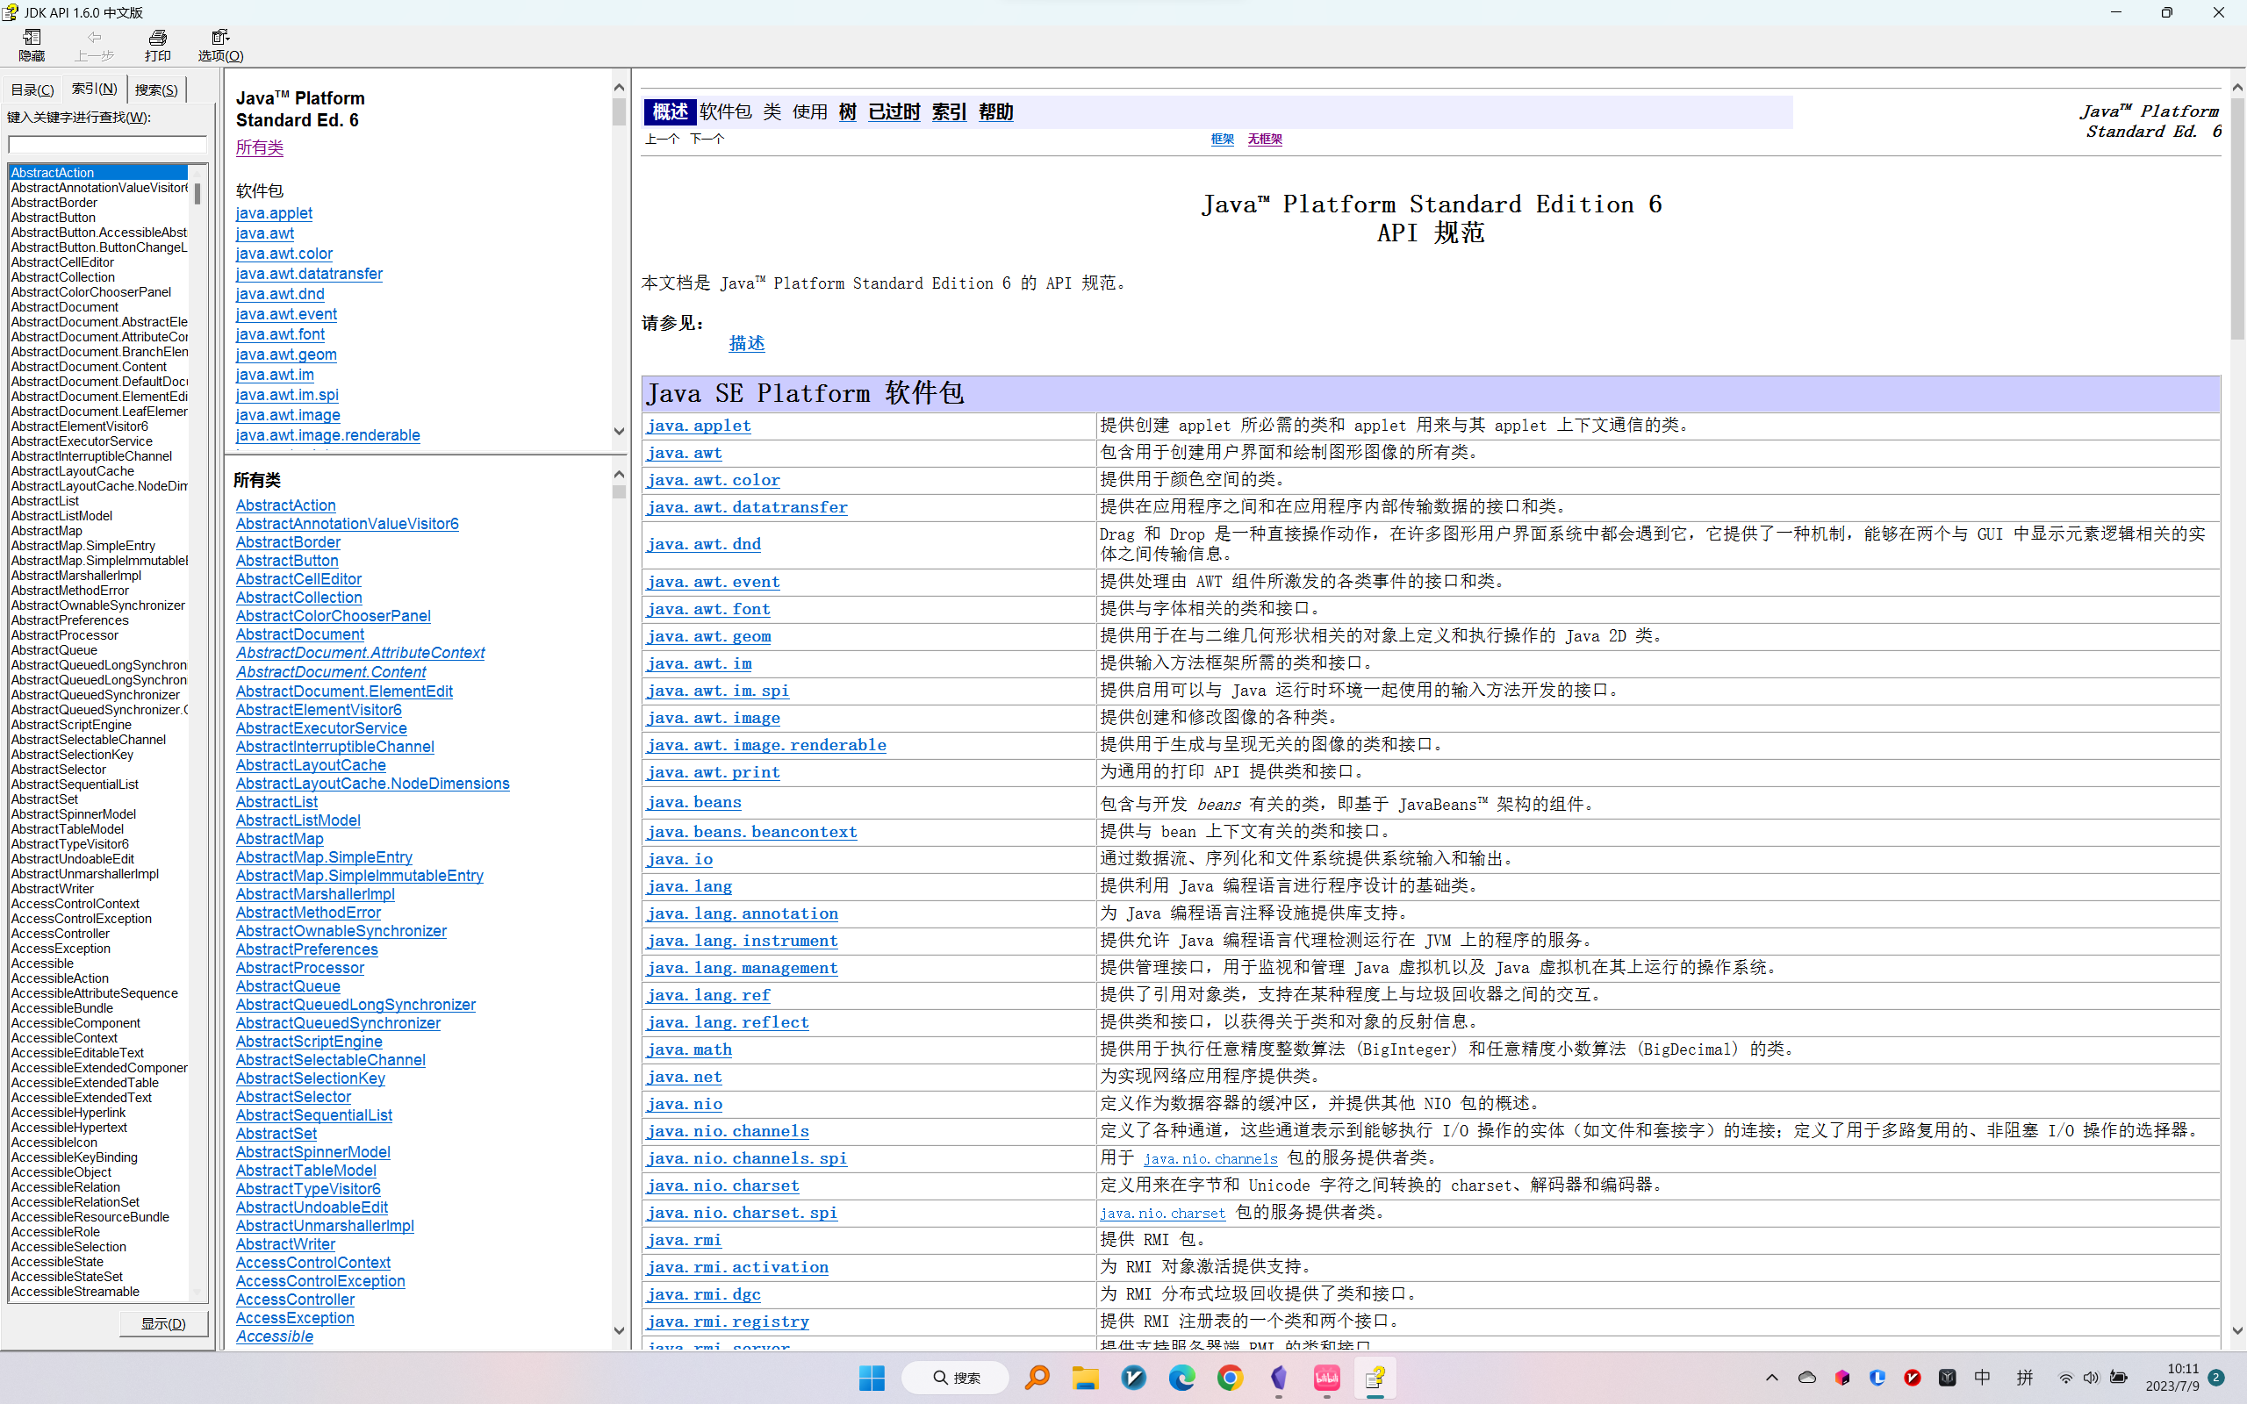Click the orange magnifier taskbar icon

click(1037, 1378)
